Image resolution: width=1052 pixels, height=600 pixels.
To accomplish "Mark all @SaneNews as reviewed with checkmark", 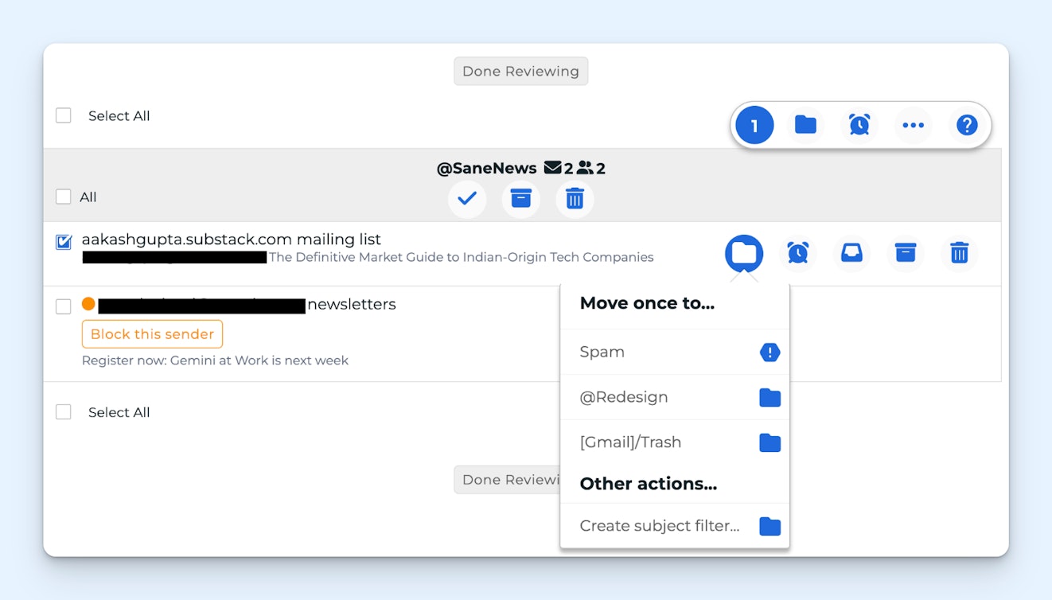I will coord(467,198).
